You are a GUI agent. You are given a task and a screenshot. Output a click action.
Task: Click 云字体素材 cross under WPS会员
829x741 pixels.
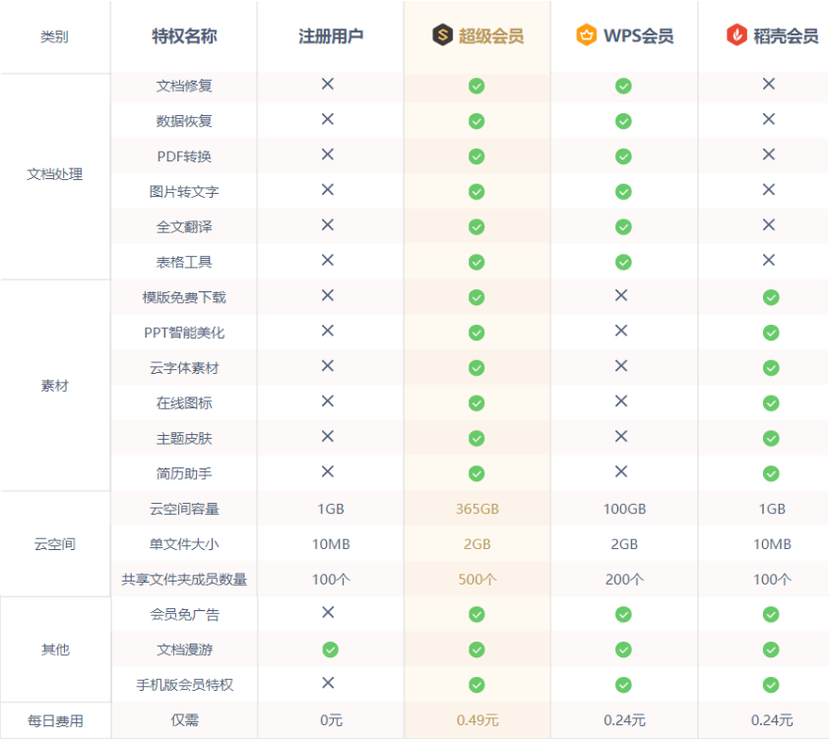621,366
